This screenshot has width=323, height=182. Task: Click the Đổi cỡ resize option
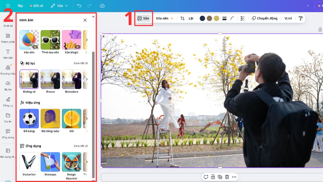[x=36, y=6]
